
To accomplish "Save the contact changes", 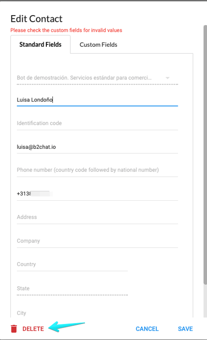I will pos(185,329).
